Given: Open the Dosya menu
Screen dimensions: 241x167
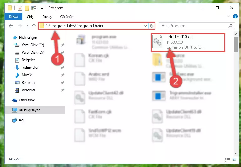Looking at the screenshot, I should pyautogui.click(x=13, y=17).
